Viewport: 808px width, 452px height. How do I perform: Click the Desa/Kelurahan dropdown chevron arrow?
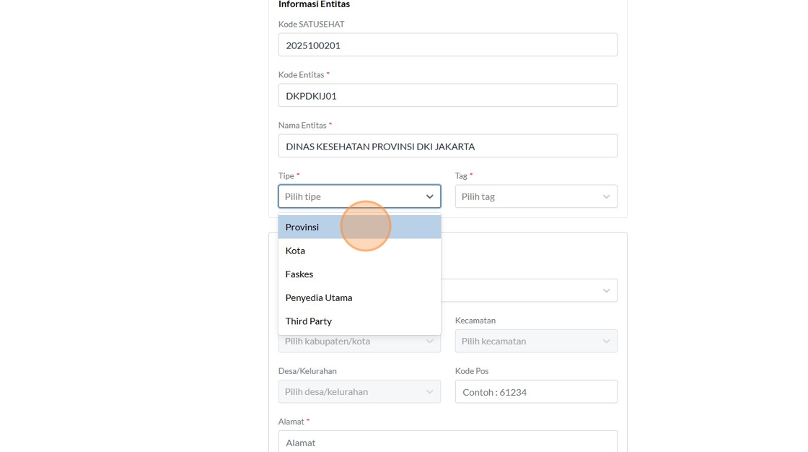point(429,391)
